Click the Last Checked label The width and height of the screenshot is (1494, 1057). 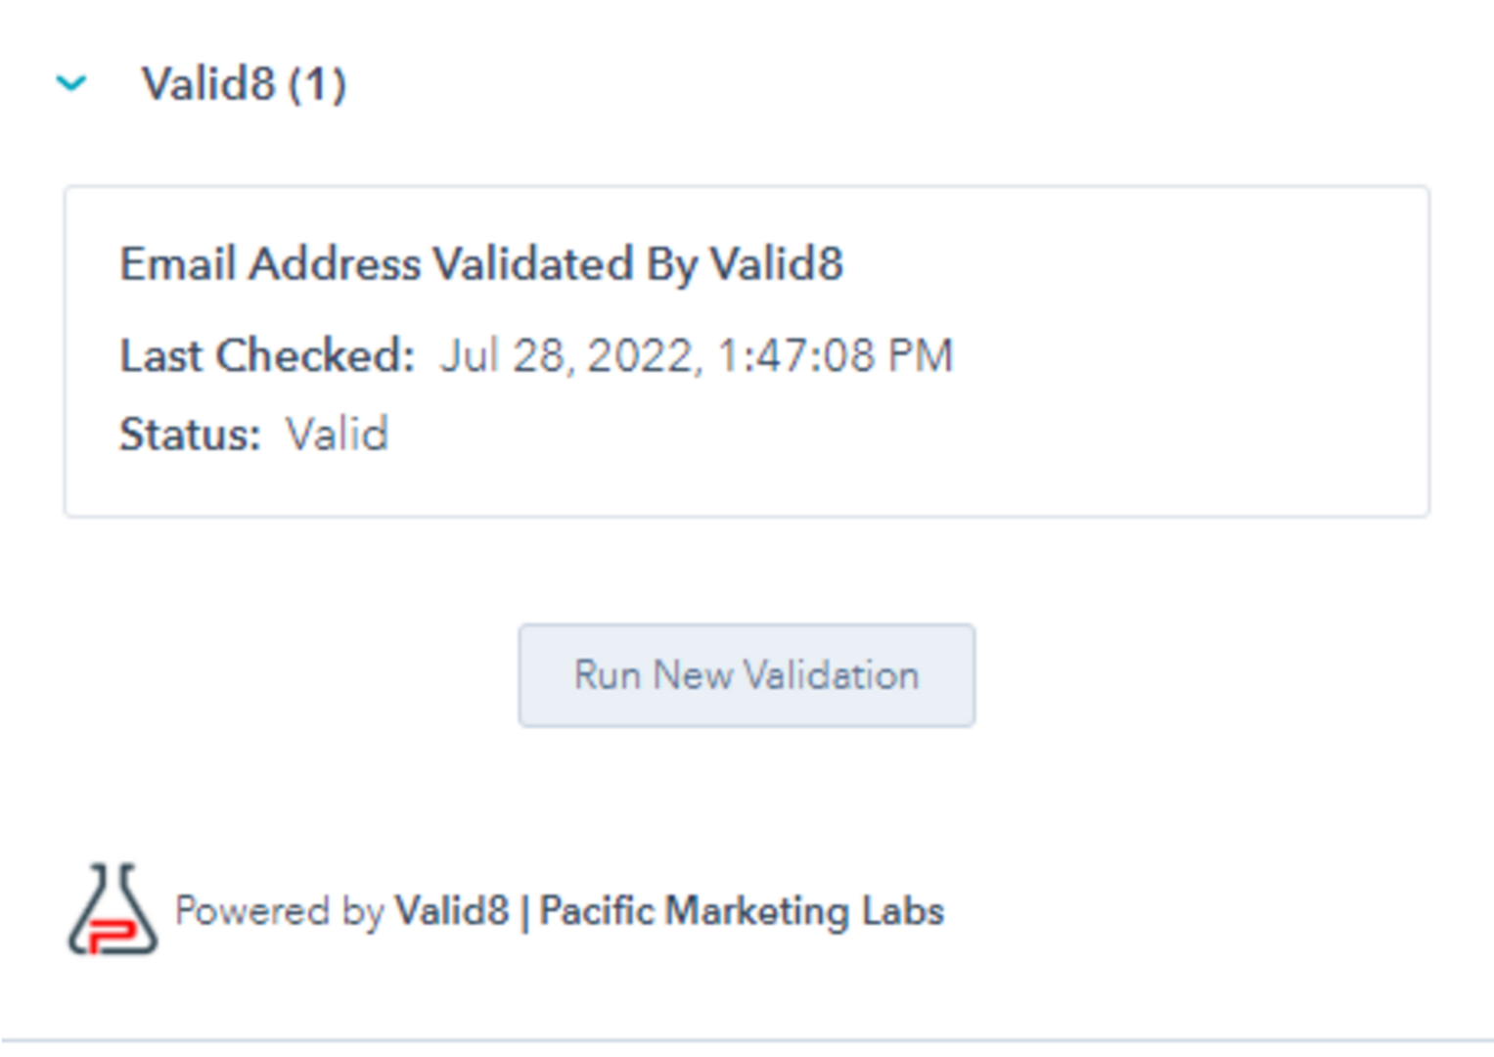click(x=266, y=355)
